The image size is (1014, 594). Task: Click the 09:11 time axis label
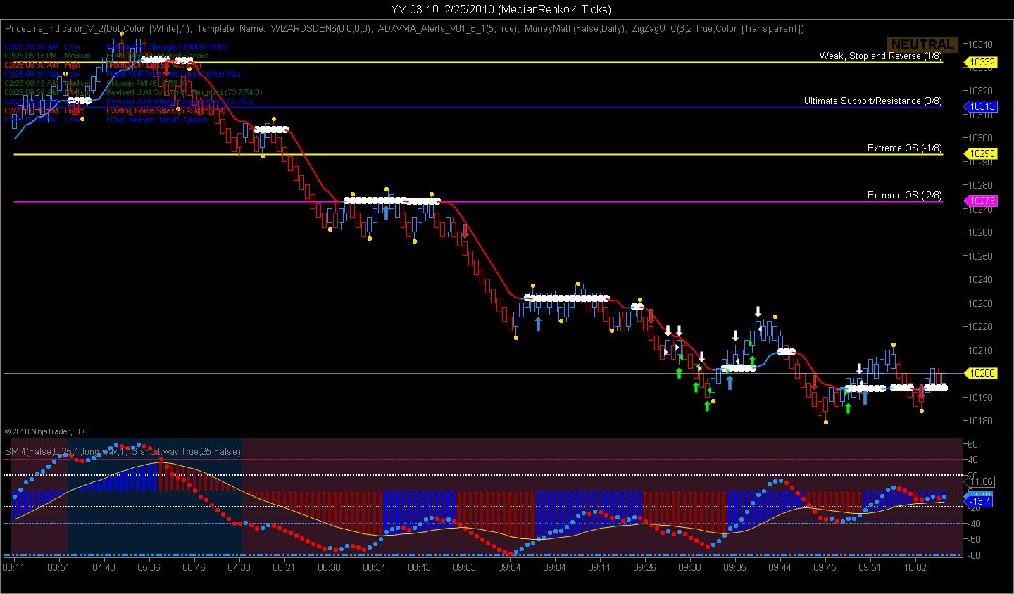pos(600,567)
